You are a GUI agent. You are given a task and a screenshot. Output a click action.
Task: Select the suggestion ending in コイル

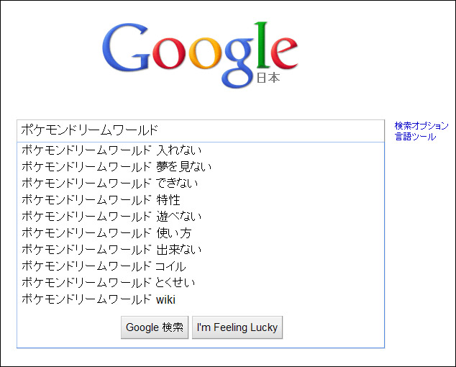[x=108, y=266]
